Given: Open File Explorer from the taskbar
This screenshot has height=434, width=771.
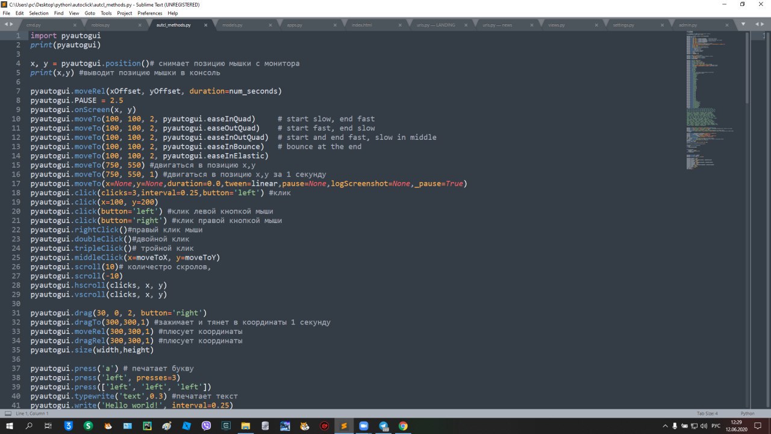Looking at the screenshot, I should [x=246, y=426].
